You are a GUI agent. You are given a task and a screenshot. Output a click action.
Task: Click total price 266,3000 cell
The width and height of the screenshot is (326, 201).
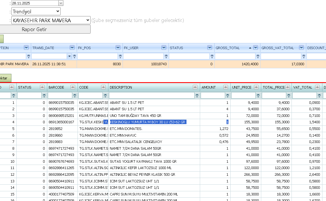(x=276, y=175)
